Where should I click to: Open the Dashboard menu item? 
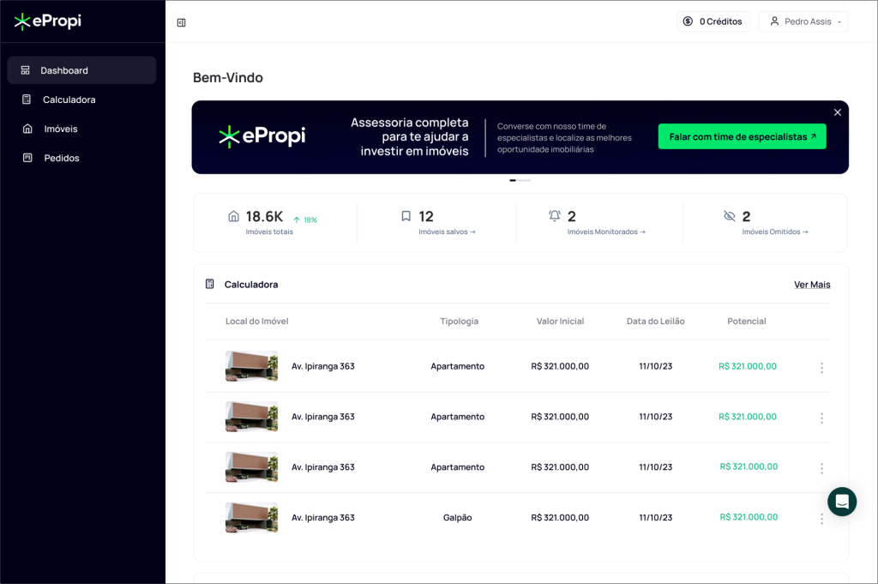click(x=81, y=70)
